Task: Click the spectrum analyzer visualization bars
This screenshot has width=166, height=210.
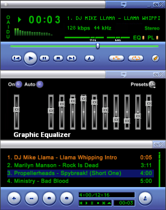Action: [34, 32]
